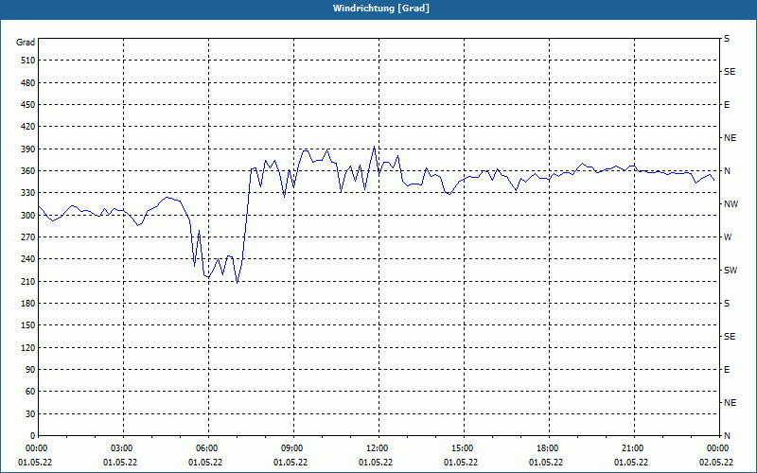Click the 330 degree axis label

click(27, 193)
